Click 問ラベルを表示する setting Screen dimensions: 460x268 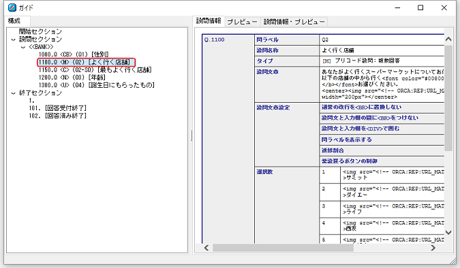[346, 139]
